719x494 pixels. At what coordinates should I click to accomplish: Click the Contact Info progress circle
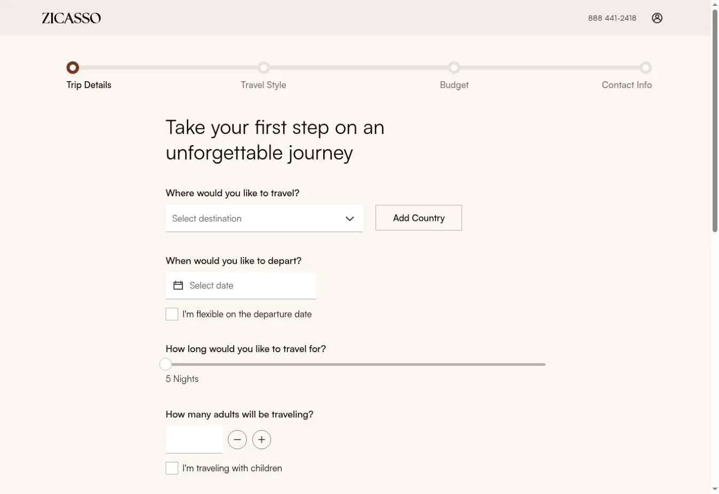point(645,68)
